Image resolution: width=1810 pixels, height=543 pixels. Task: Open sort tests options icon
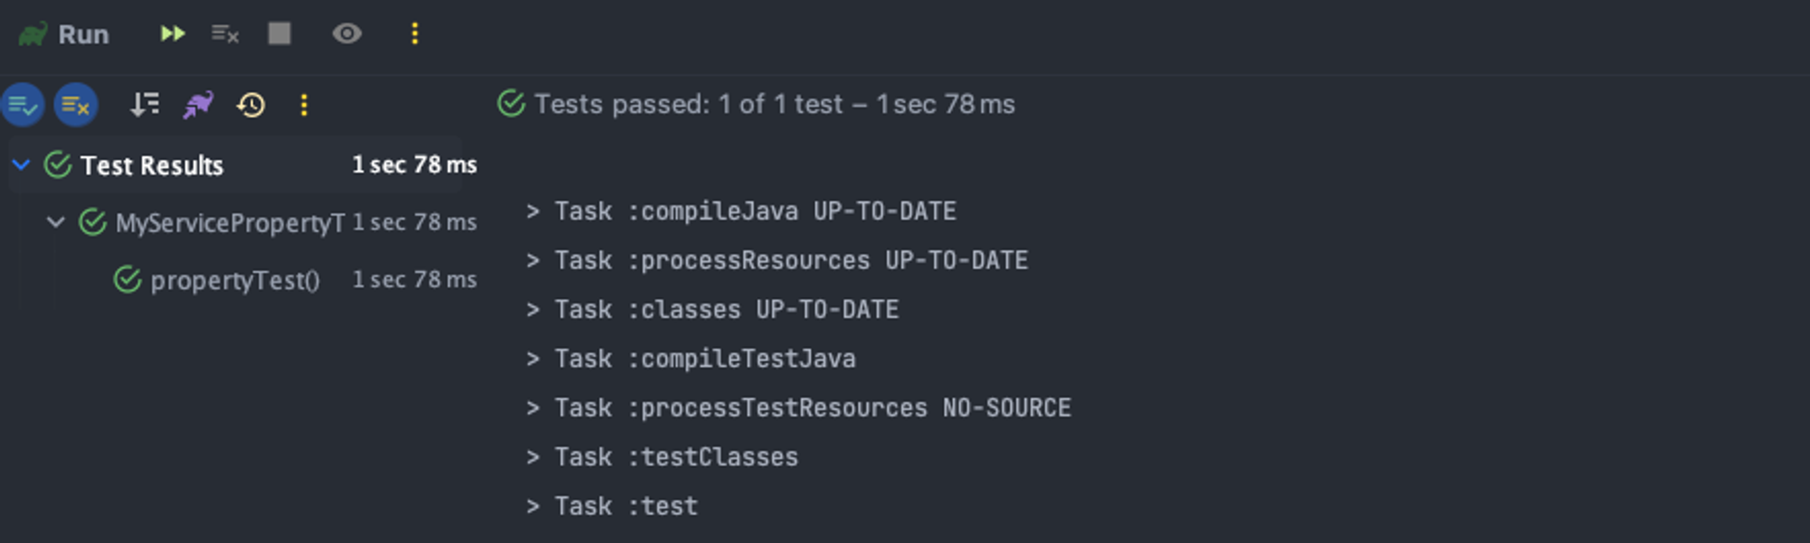click(144, 105)
